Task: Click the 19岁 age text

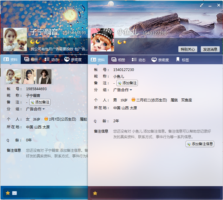Action: pyautogui.click(x=124, y=100)
